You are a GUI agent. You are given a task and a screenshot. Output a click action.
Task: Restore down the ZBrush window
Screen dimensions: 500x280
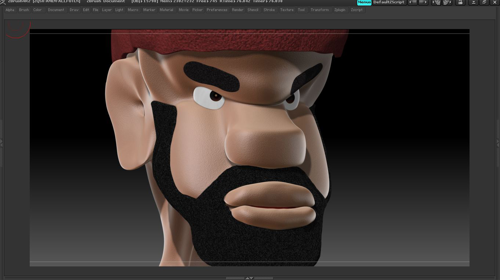coord(484,2)
